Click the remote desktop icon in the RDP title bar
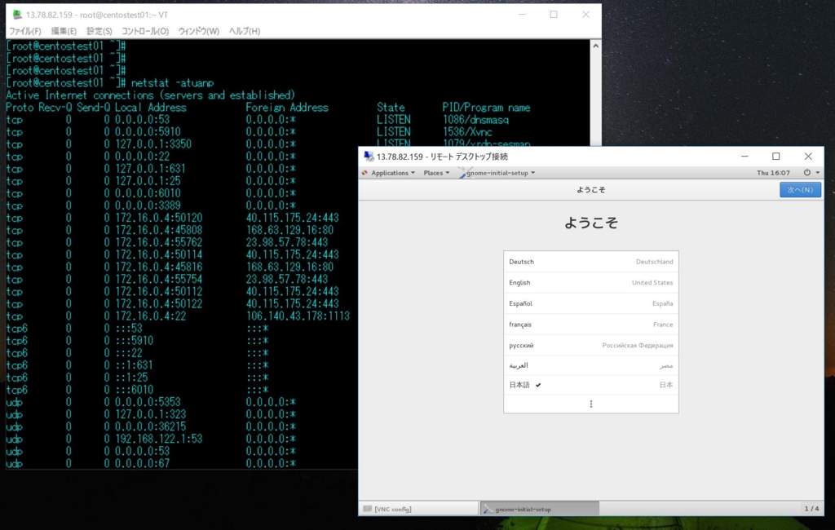Screen dimensions: 835x530 point(369,156)
